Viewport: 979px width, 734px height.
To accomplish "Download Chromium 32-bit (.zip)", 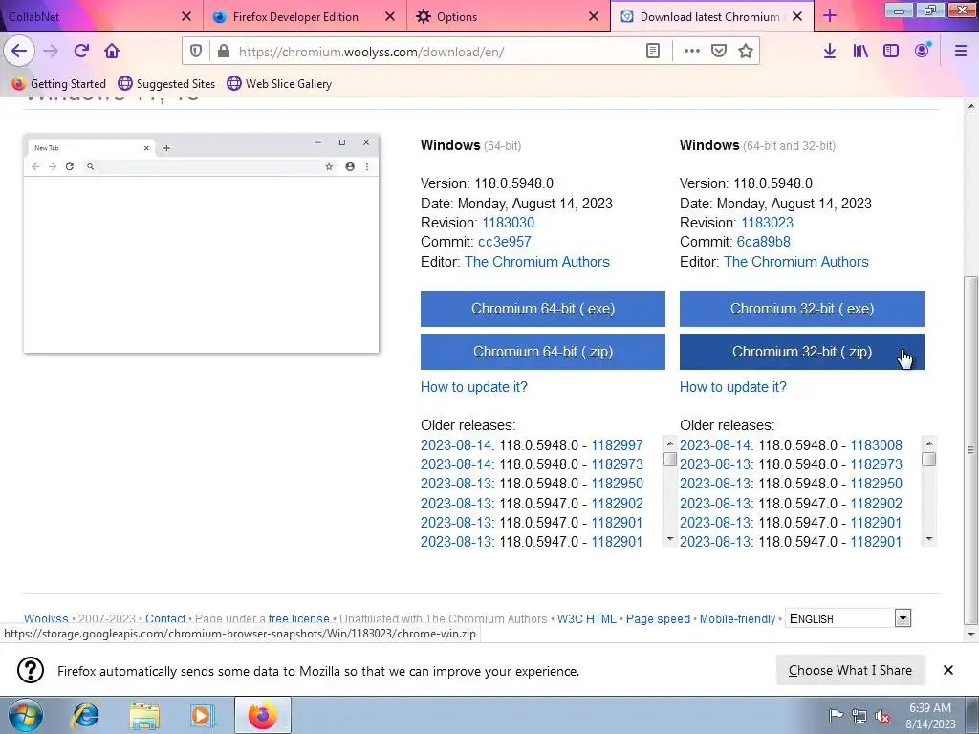I will [x=802, y=352].
